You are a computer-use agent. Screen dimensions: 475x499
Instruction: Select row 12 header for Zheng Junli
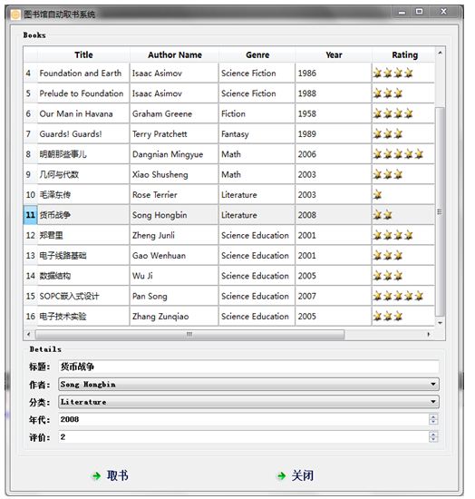(x=30, y=236)
